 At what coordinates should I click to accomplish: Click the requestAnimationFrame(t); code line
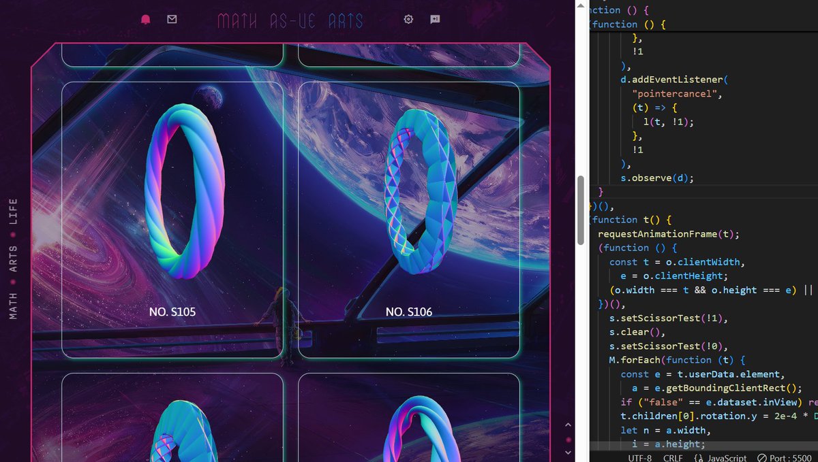669,234
